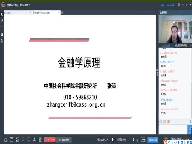Collapse the right side panel handle
Viewport: 192px width, 144px height.
(157, 72)
